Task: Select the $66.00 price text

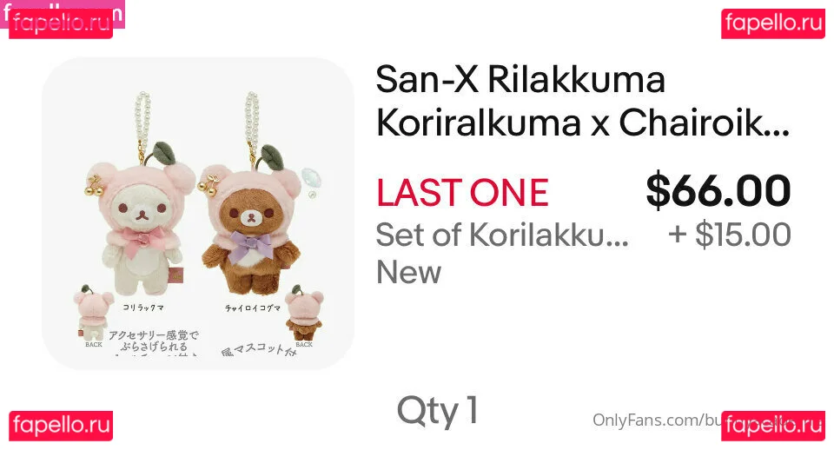Action: click(718, 191)
